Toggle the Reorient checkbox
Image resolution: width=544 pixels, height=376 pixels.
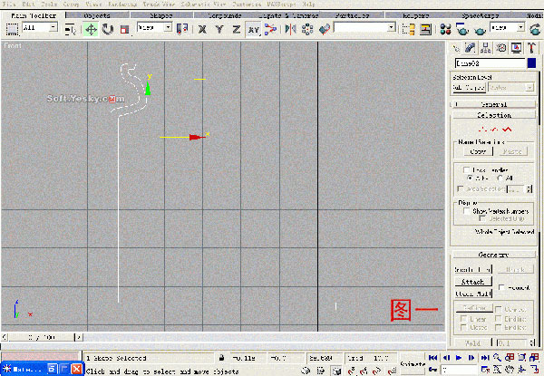tap(501, 287)
